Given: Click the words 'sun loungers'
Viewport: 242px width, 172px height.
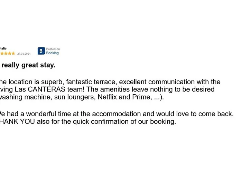Looking at the screenshot, I should pos(75,97).
